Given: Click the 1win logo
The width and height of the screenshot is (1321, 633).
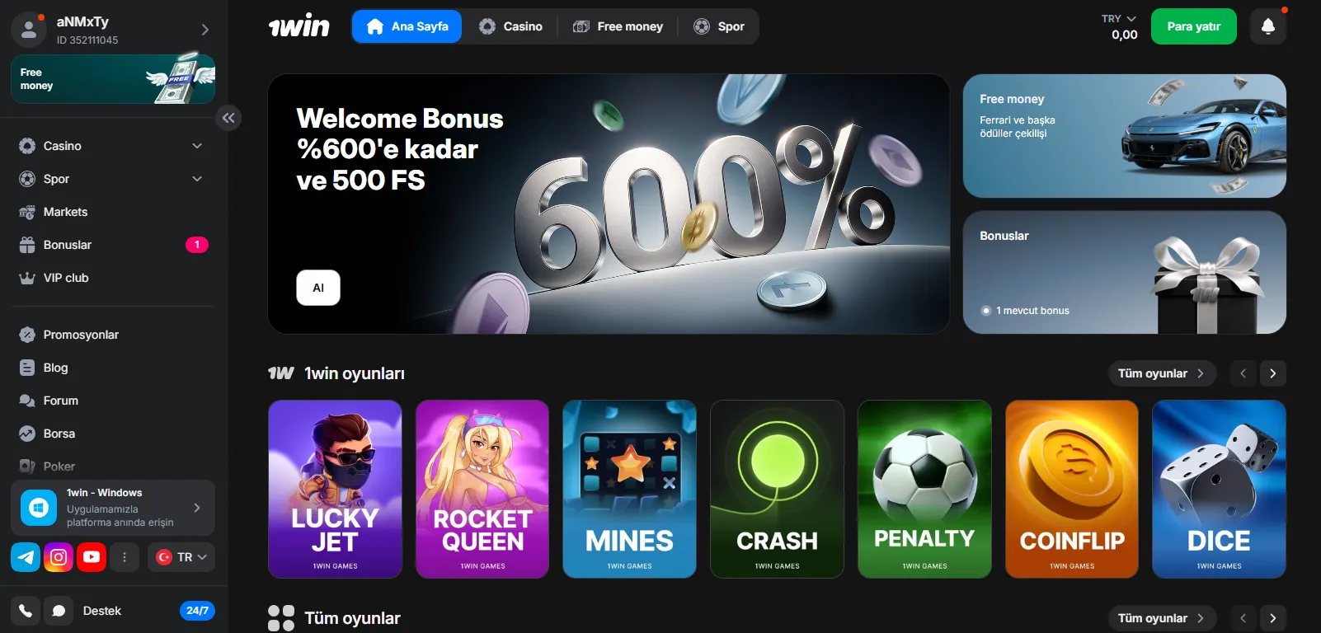Looking at the screenshot, I should [299, 26].
